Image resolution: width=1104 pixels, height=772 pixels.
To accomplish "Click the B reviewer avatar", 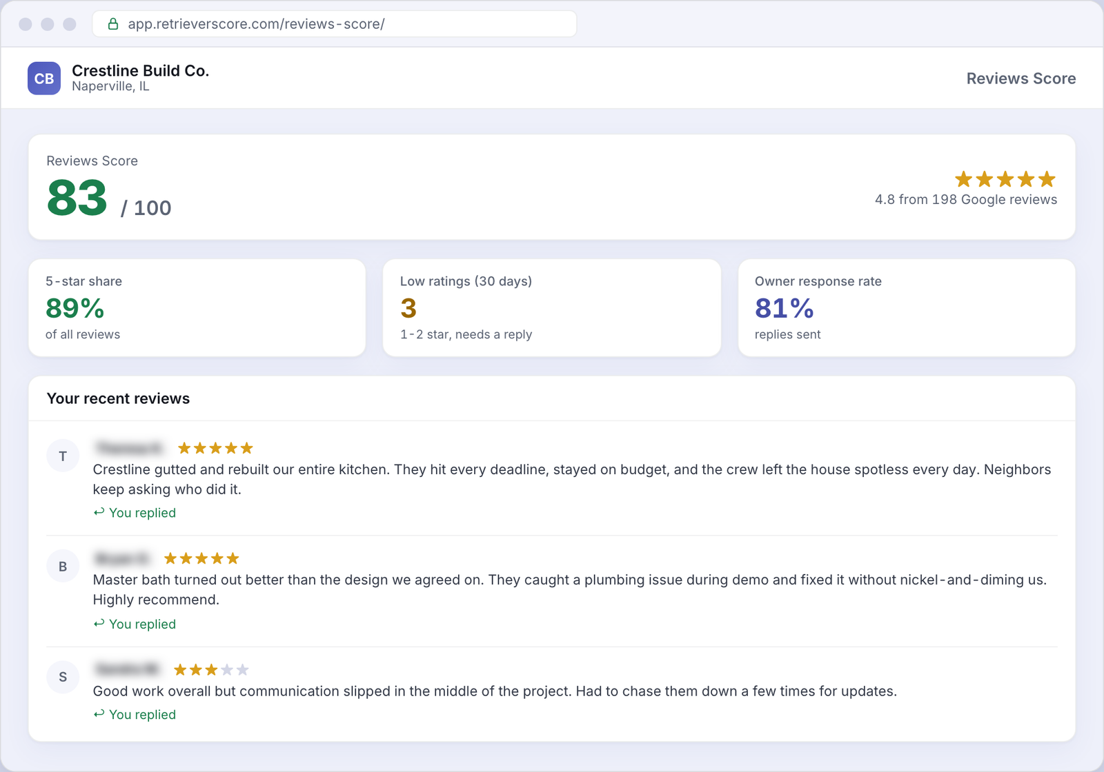I will click(63, 567).
